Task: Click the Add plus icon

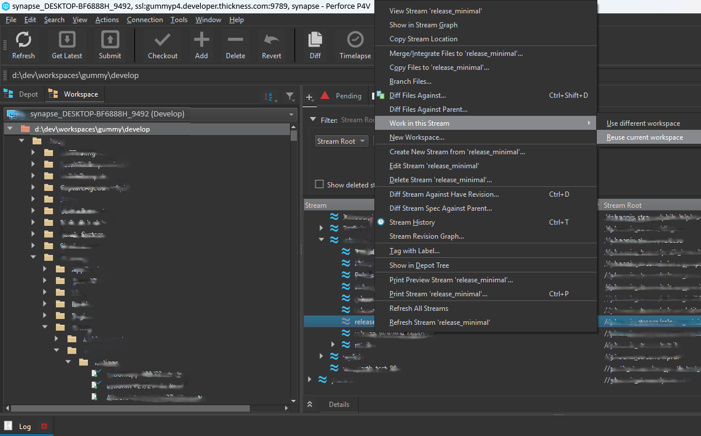Action: (x=201, y=40)
